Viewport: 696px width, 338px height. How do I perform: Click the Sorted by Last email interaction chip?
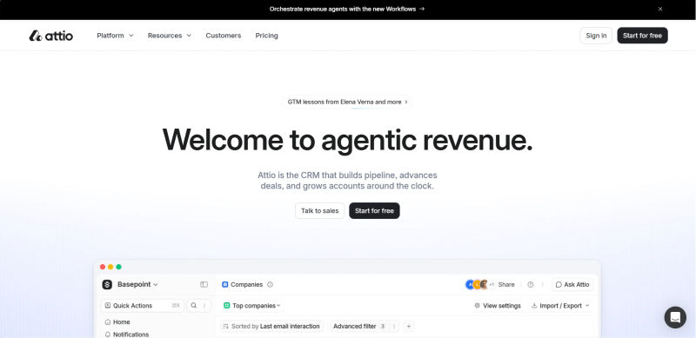coord(271,326)
